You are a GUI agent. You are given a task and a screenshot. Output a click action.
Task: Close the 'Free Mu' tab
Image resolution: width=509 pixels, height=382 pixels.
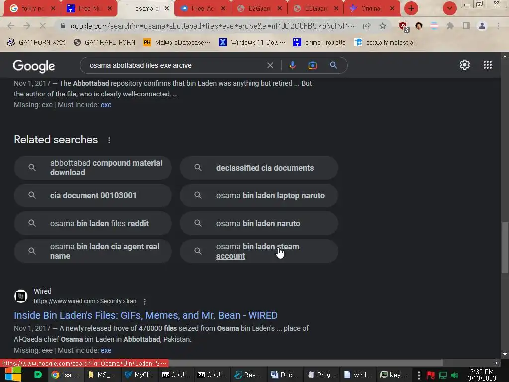tap(110, 9)
